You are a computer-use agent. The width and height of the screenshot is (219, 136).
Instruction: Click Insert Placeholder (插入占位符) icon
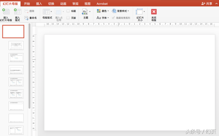point(58,12)
